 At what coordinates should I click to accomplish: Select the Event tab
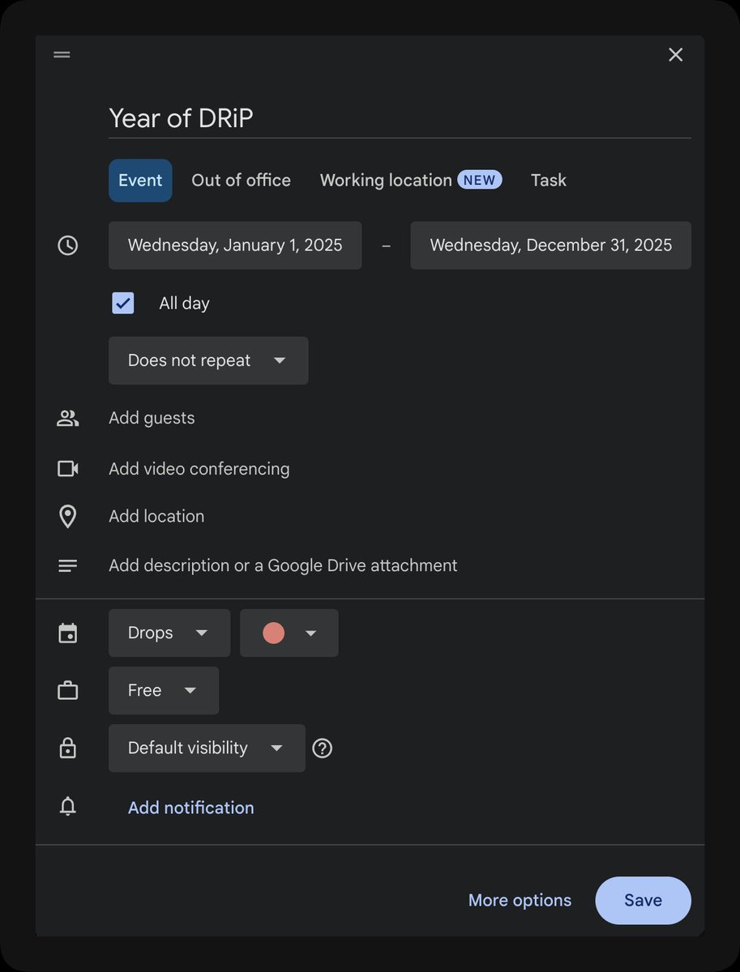click(140, 180)
